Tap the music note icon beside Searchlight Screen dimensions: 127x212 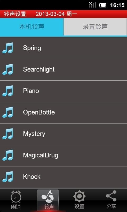click(x=8, y=69)
